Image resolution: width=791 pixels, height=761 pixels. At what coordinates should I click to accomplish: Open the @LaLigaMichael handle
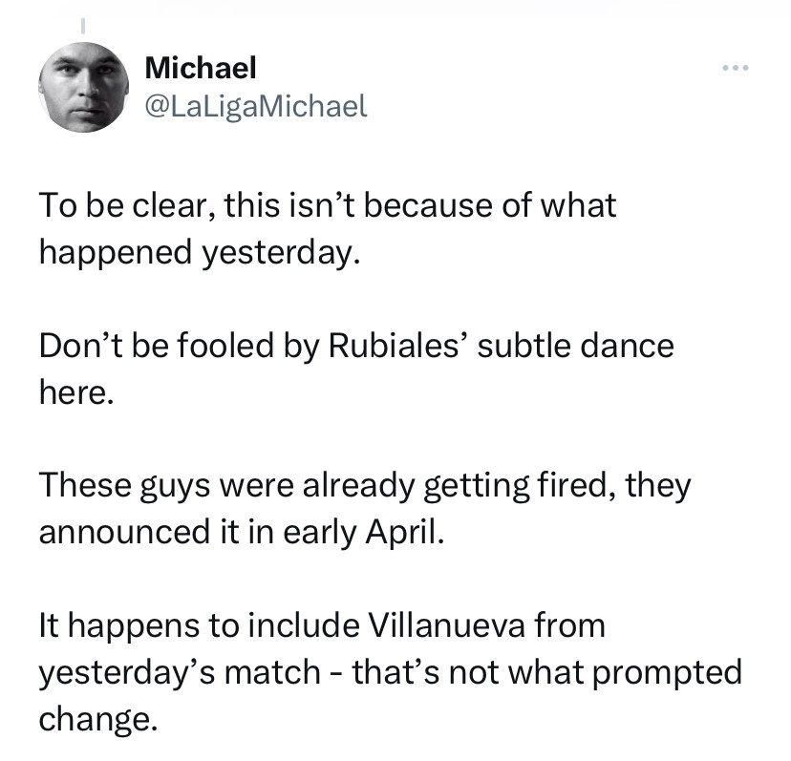point(254,106)
